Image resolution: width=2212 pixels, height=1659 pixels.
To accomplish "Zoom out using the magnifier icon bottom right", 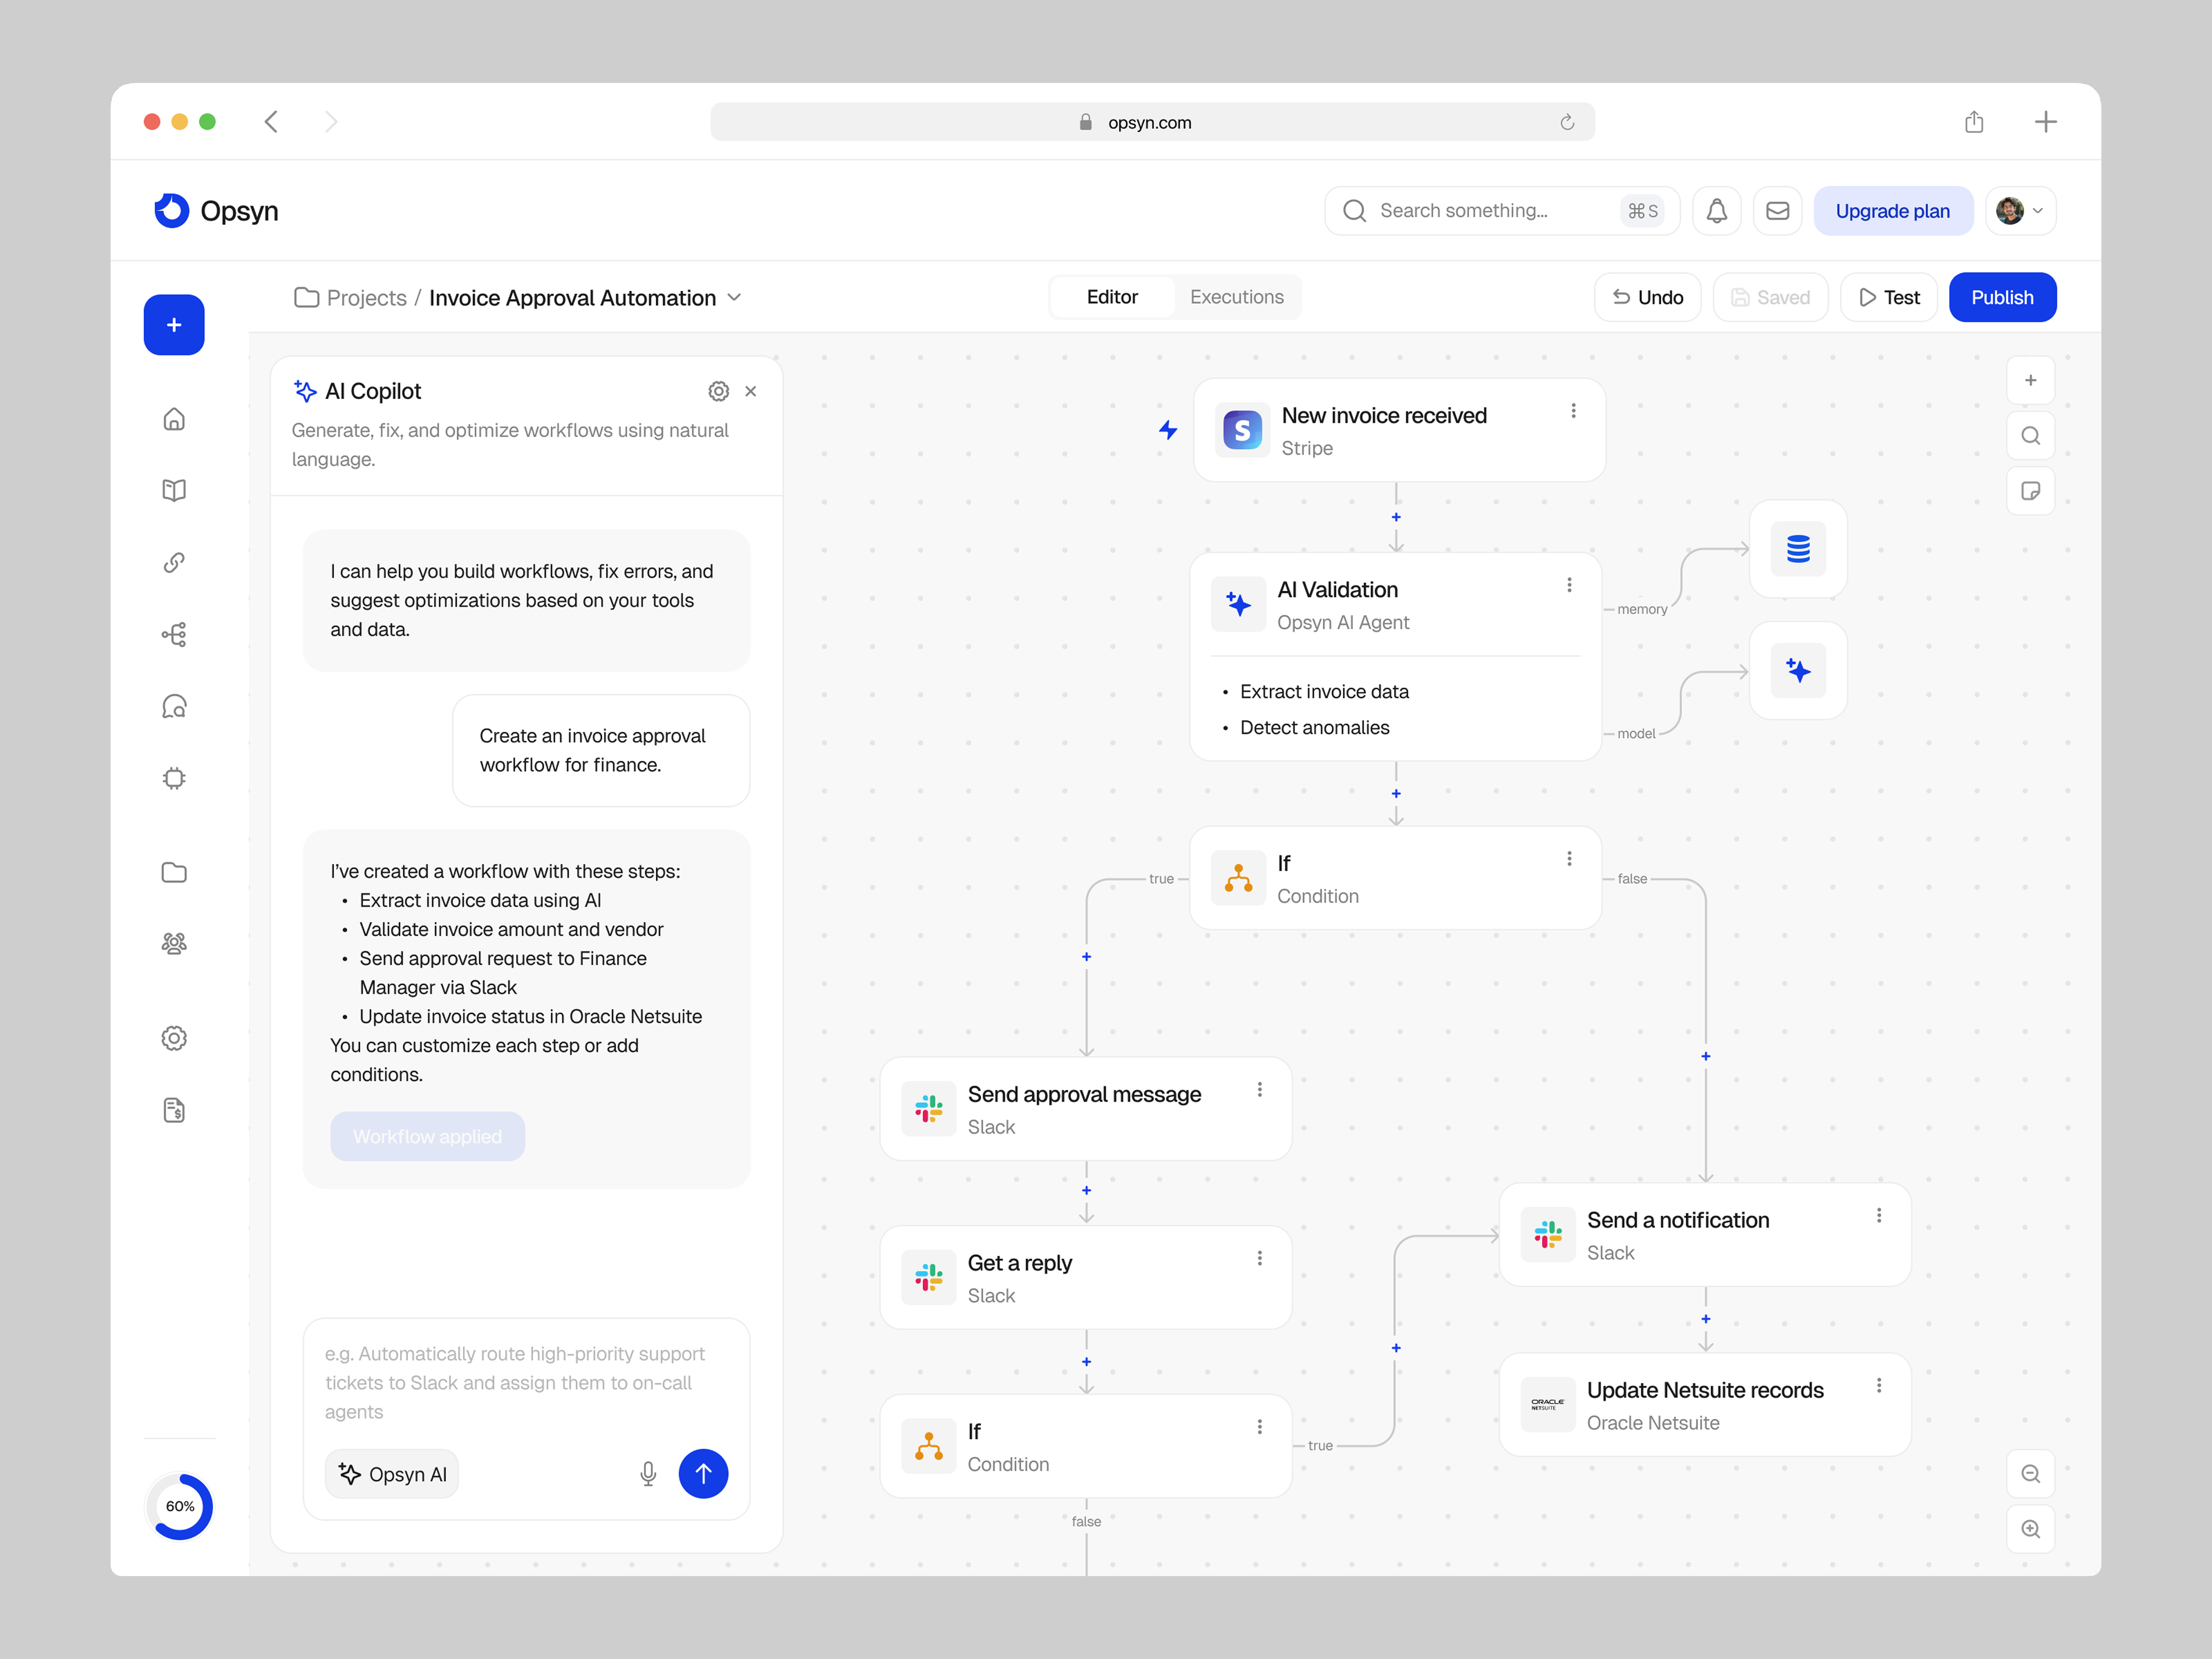I will point(2031,1473).
